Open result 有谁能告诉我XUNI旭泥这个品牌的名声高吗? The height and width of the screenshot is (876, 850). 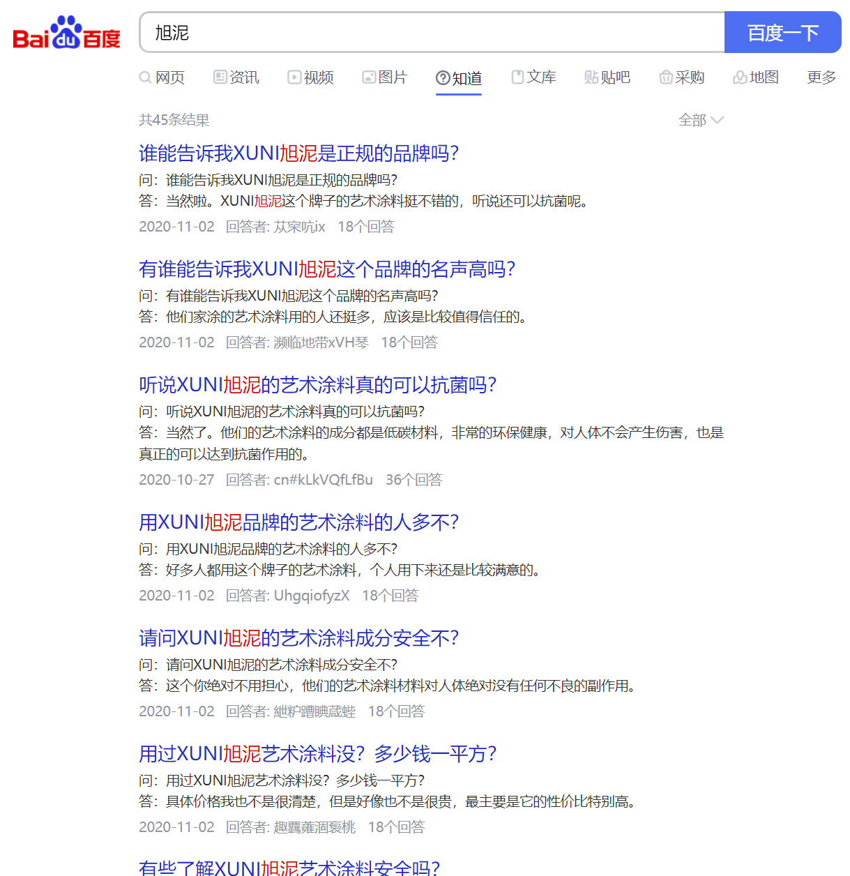coord(327,269)
